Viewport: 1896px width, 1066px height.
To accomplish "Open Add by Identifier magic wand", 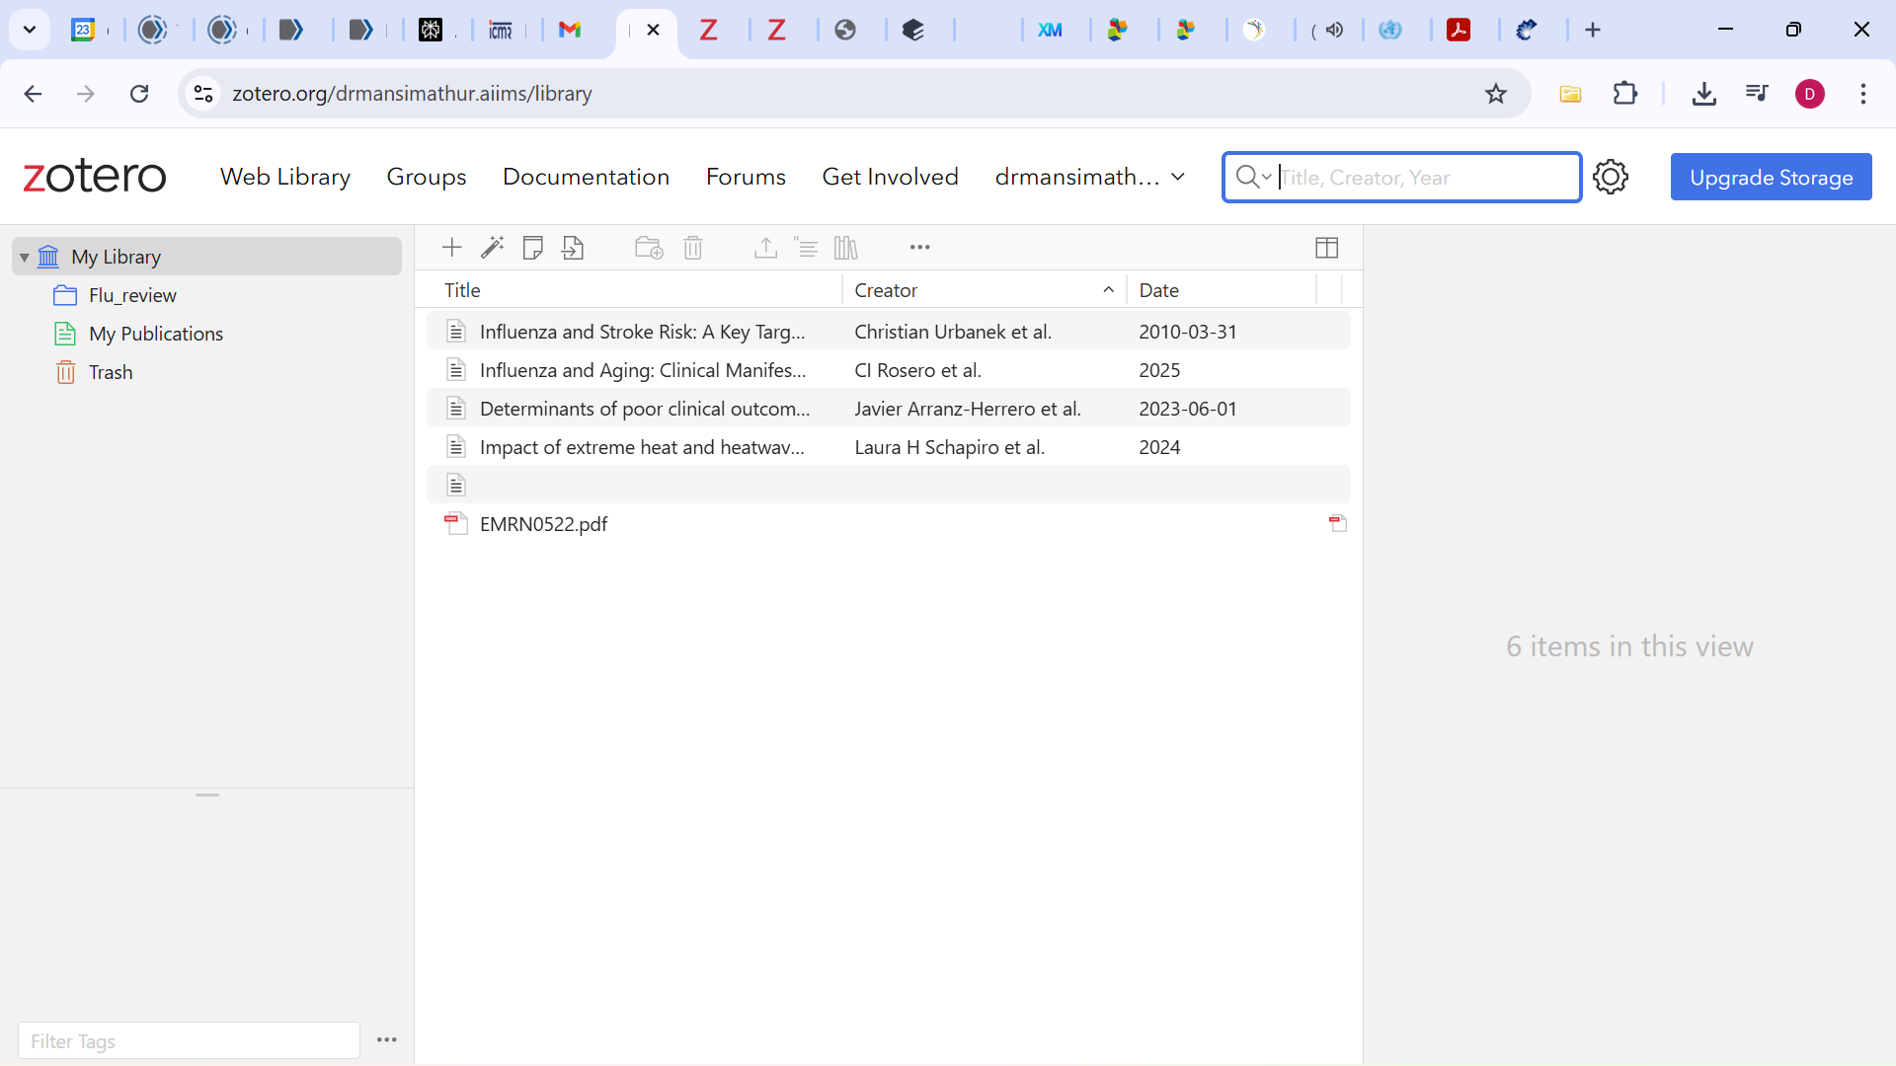I will [492, 248].
